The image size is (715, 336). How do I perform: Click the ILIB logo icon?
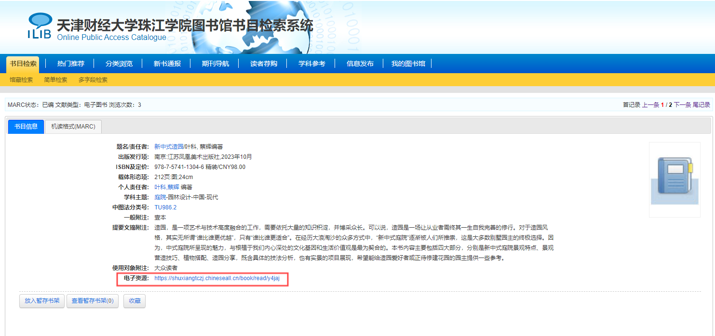40,26
